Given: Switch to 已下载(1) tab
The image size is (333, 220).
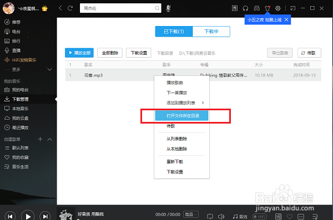Looking at the screenshot, I should pos(174,32).
